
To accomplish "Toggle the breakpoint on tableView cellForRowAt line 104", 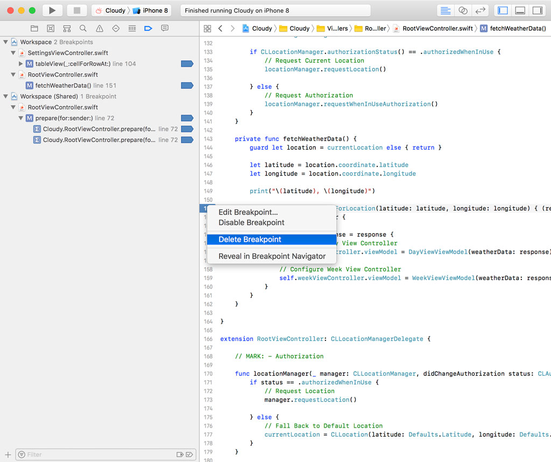I will coord(187,64).
